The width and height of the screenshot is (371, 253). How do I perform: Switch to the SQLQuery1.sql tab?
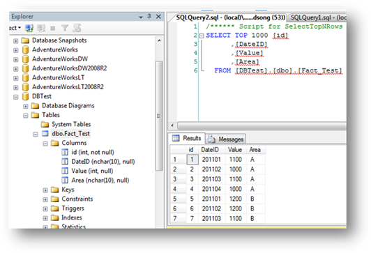[x=317, y=17]
